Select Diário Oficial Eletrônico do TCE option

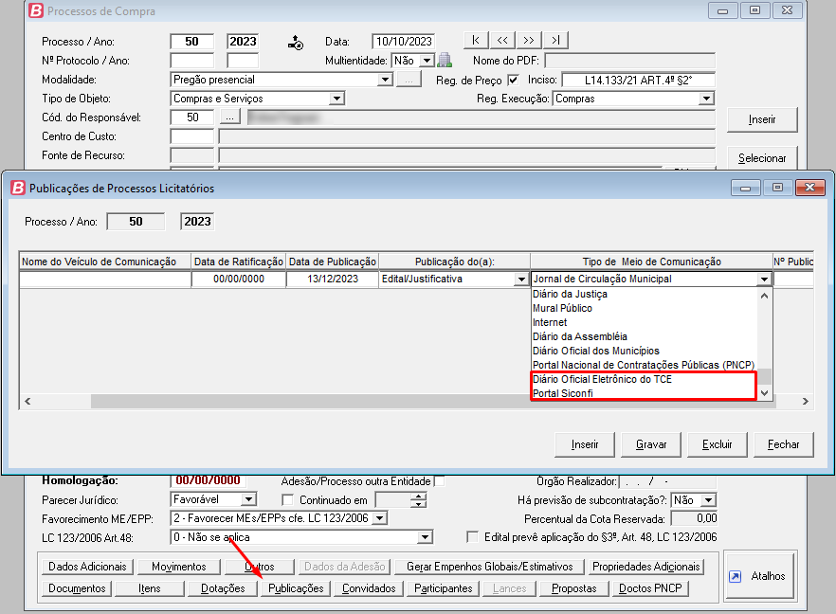click(x=603, y=379)
